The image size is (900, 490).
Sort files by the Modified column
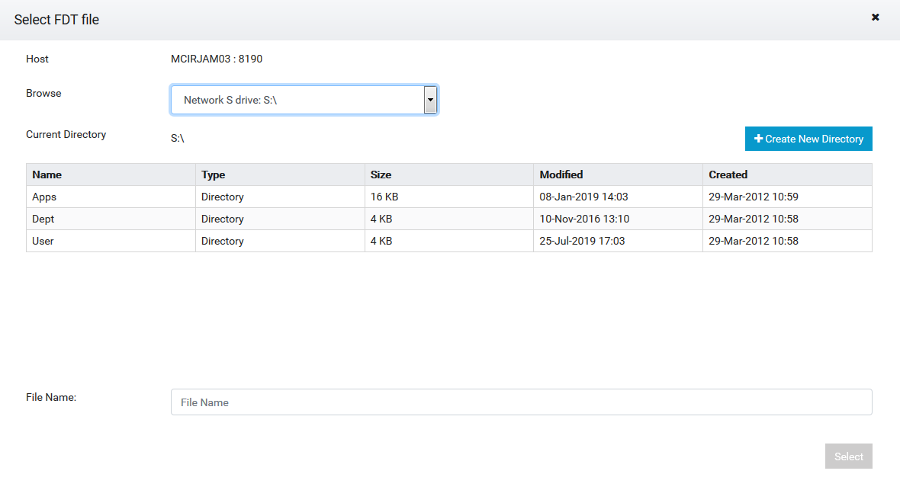(x=561, y=175)
